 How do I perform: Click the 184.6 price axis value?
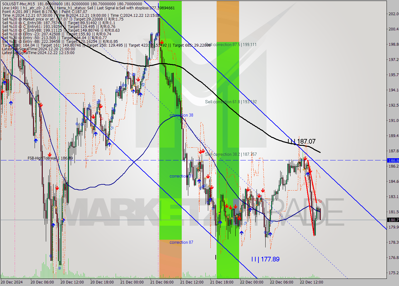pyautogui.click(x=394, y=181)
